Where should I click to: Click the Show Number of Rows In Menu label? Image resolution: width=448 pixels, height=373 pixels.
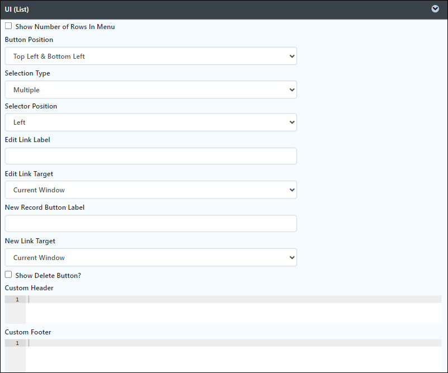[x=65, y=26]
